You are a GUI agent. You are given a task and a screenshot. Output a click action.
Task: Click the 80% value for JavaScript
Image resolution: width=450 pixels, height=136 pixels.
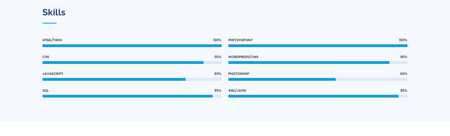tap(218, 74)
